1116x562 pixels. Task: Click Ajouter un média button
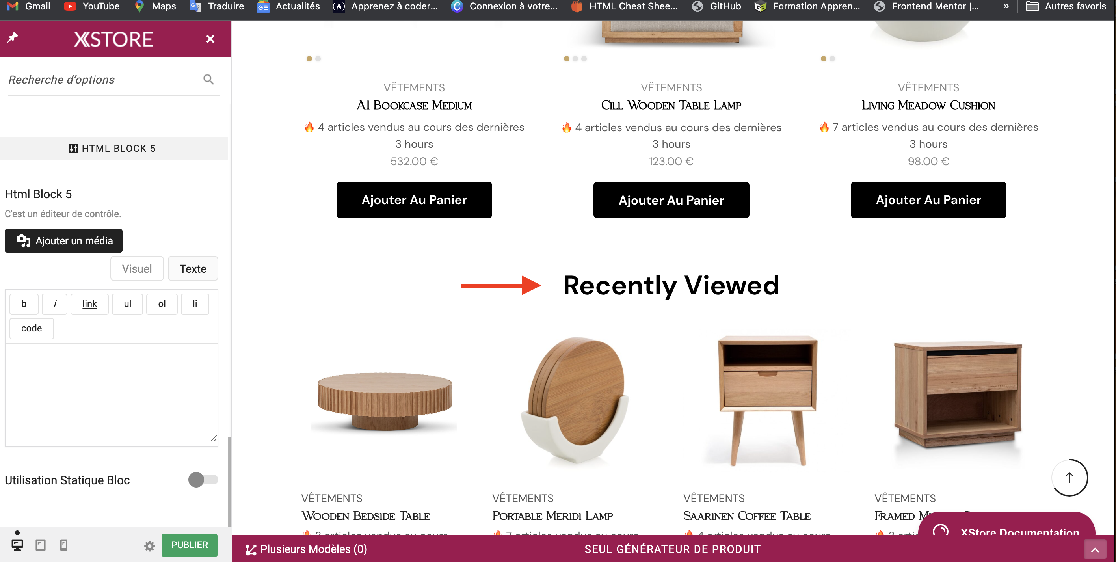pos(64,240)
